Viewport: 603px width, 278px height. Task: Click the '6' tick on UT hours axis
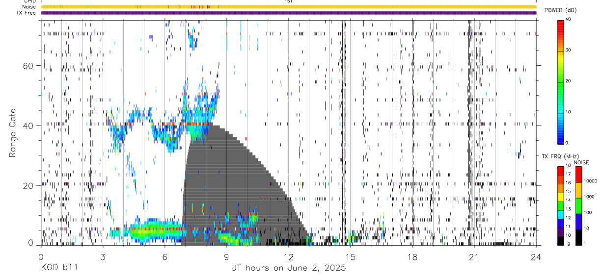pyautogui.click(x=164, y=256)
